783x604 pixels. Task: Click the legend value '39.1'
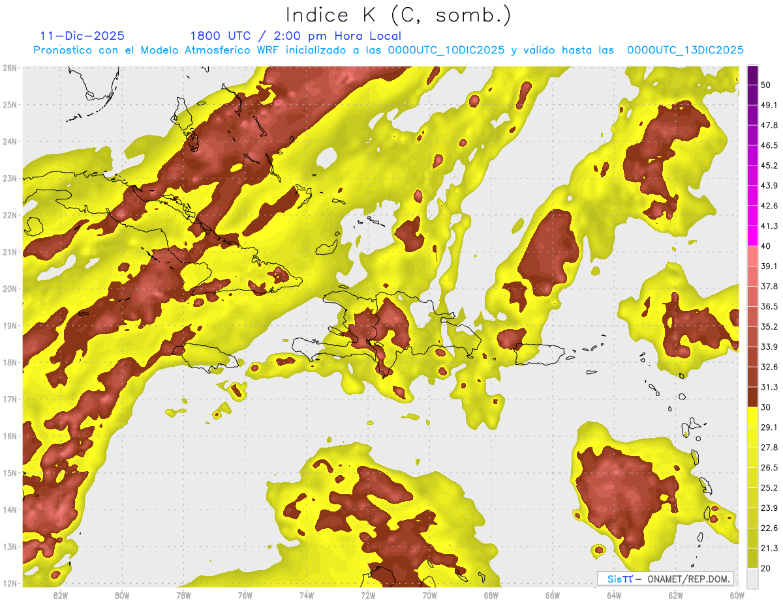point(769,266)
